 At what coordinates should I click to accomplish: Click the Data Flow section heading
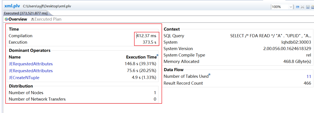pyautogui.click(x=174, y=70)
